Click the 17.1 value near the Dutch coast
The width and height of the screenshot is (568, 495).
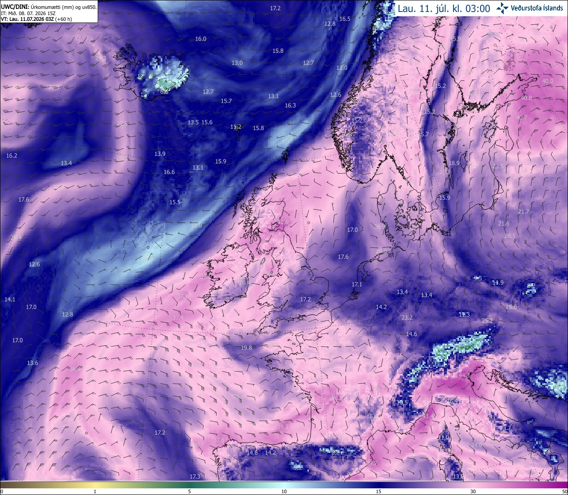point(357,284)
